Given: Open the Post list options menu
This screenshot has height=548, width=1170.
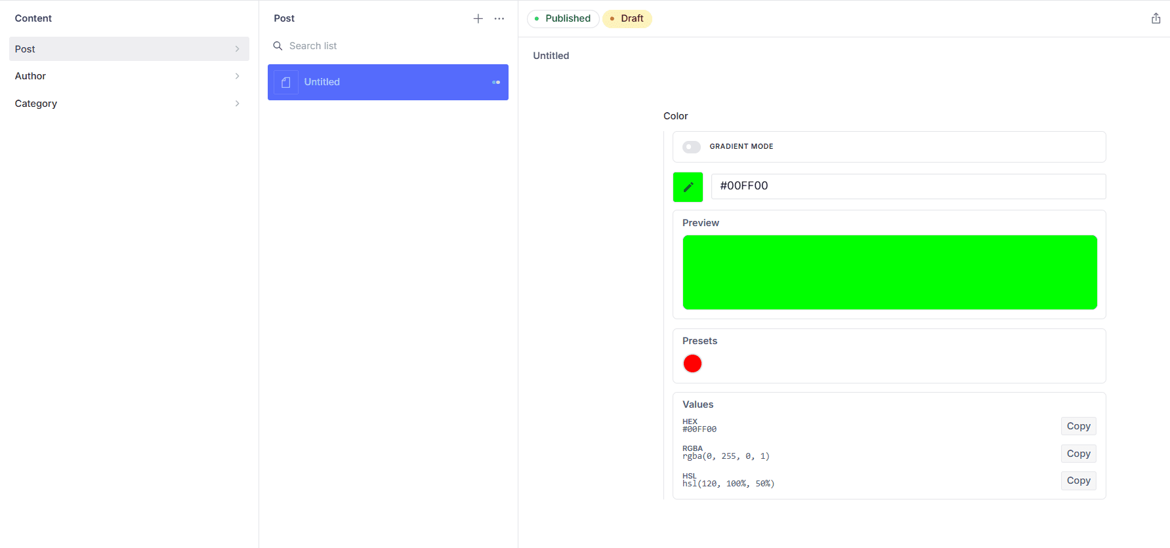Looking at the screenshot, I should coord(499,18).
